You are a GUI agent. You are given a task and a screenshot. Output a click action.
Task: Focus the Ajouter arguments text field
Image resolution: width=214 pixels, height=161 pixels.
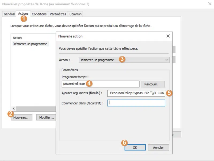[x=136, y=93]
